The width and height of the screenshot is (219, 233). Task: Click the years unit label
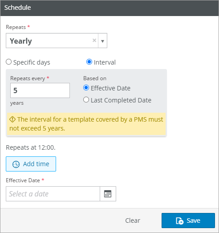tap(17, 103)
